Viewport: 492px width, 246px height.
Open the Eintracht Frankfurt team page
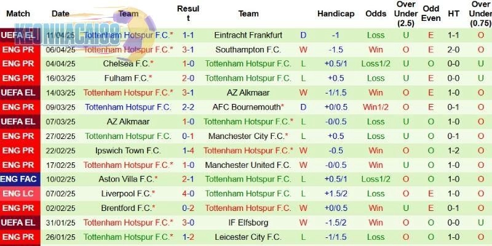(248, 35)
